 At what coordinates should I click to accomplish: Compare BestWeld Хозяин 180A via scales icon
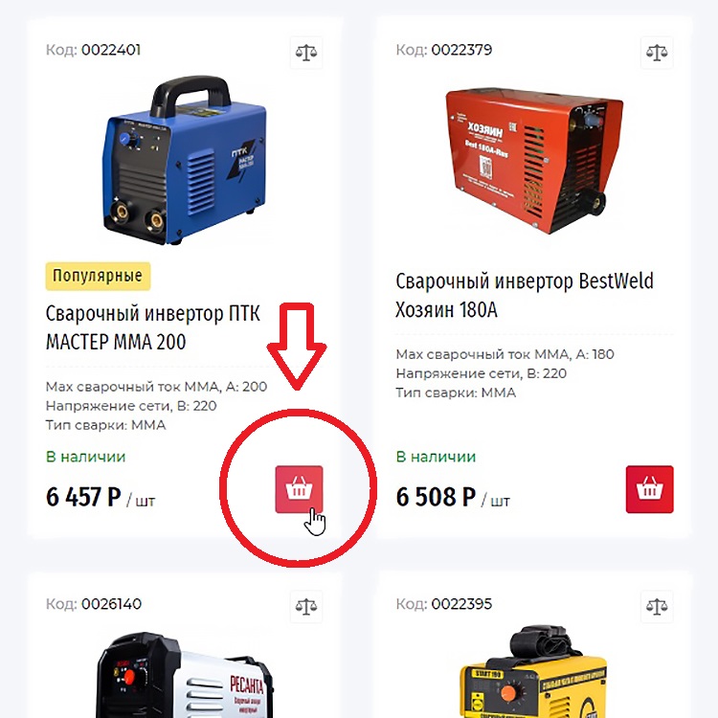coord(657,53)
